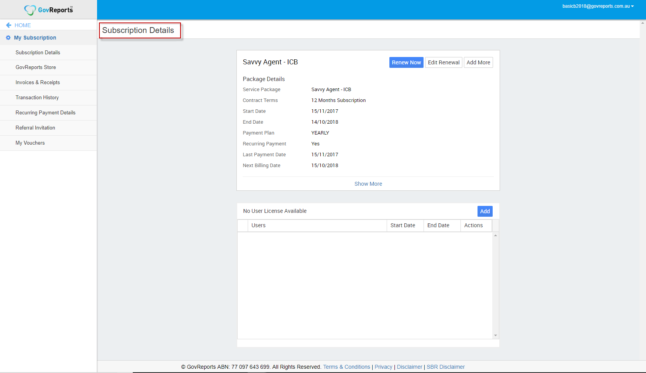Open Invoices & Receipts

(48, 83)
